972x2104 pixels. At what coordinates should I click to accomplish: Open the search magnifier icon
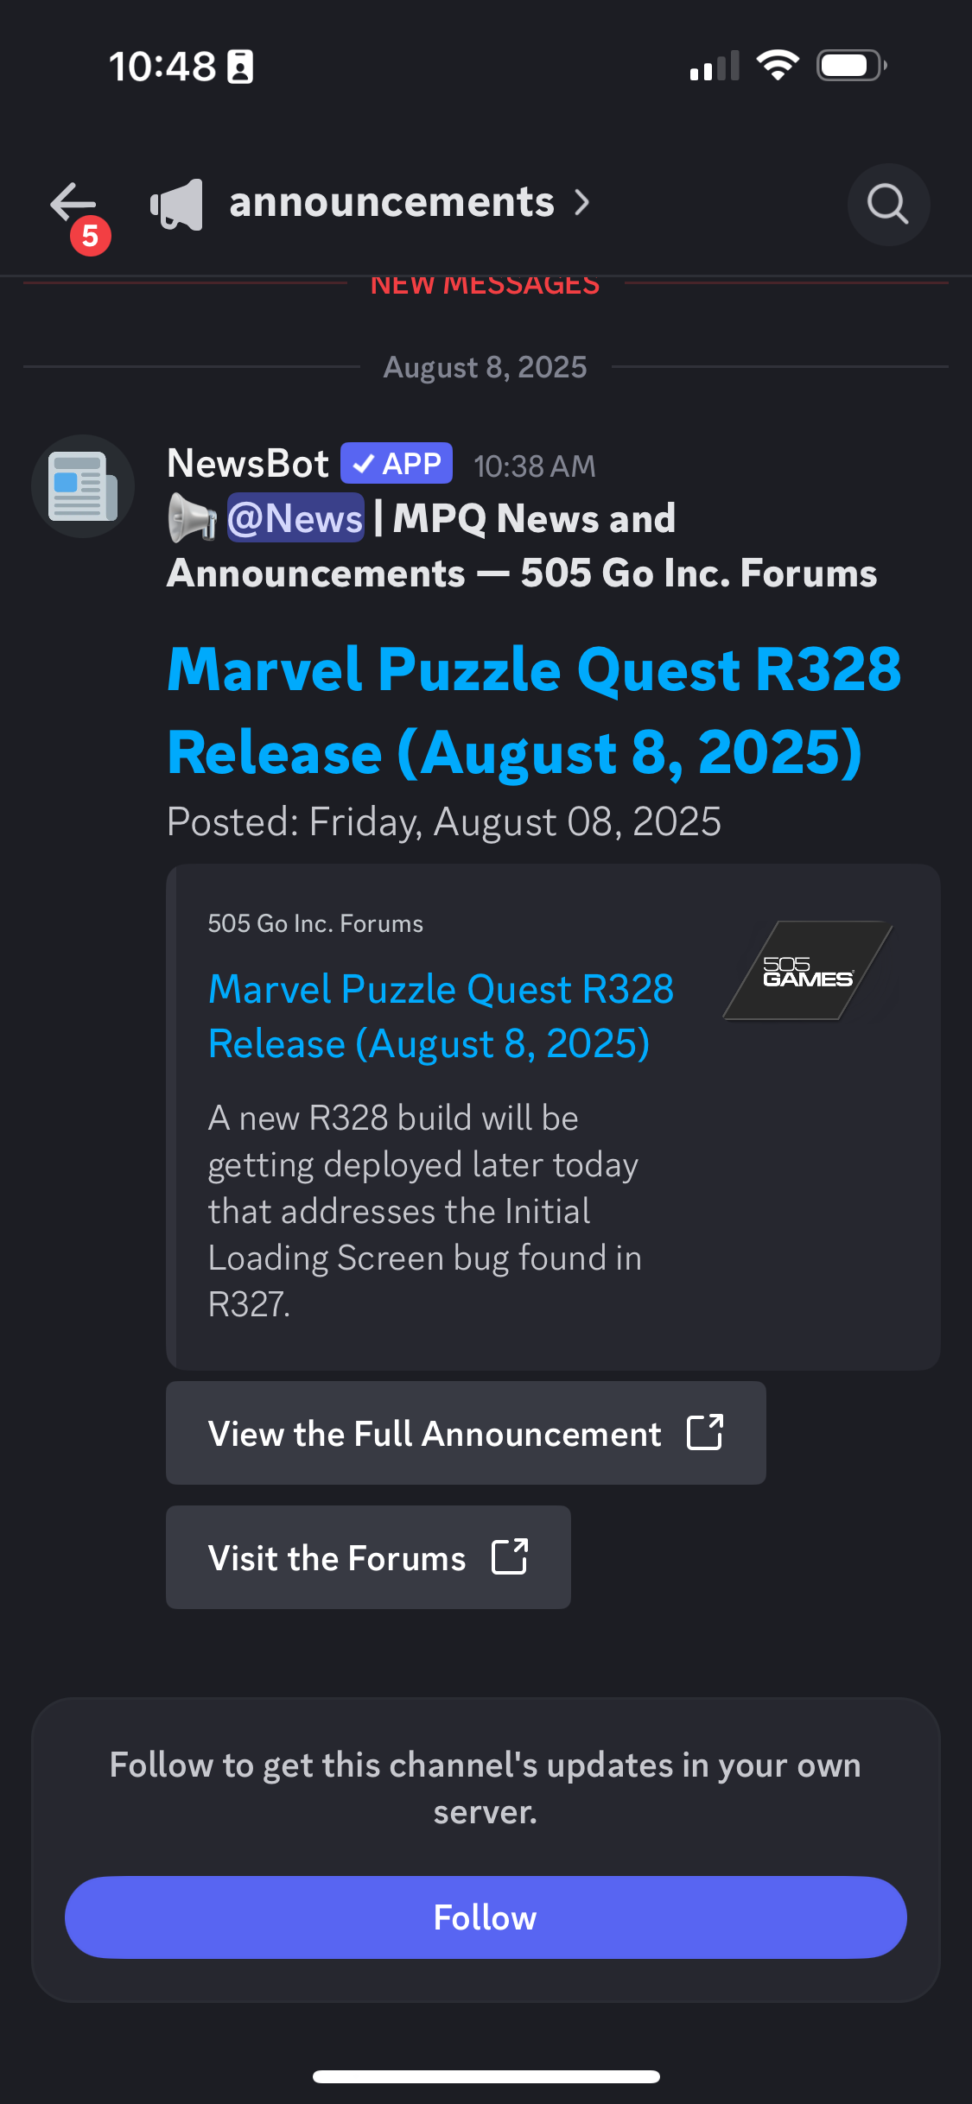(888, 205)
